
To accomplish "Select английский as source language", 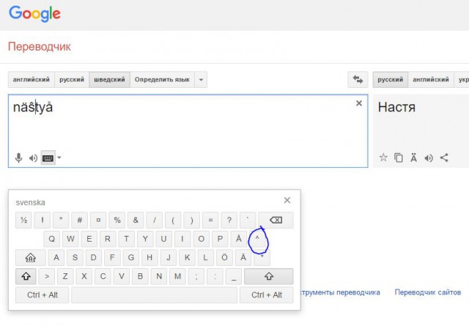I will [32, 80].
